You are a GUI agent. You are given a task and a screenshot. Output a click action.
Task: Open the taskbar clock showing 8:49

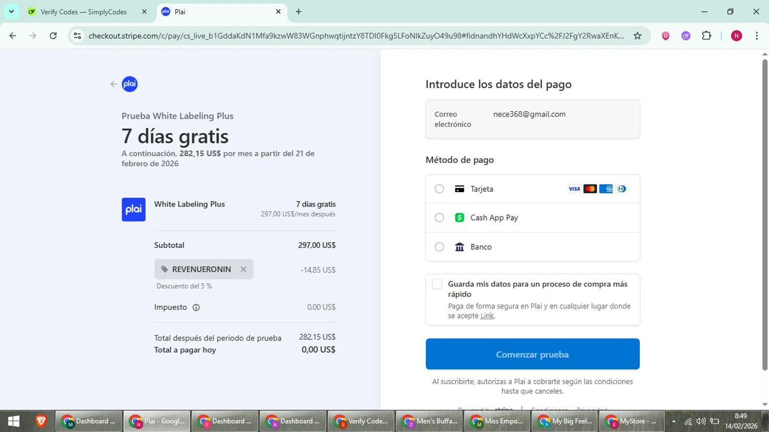point(741,421)
